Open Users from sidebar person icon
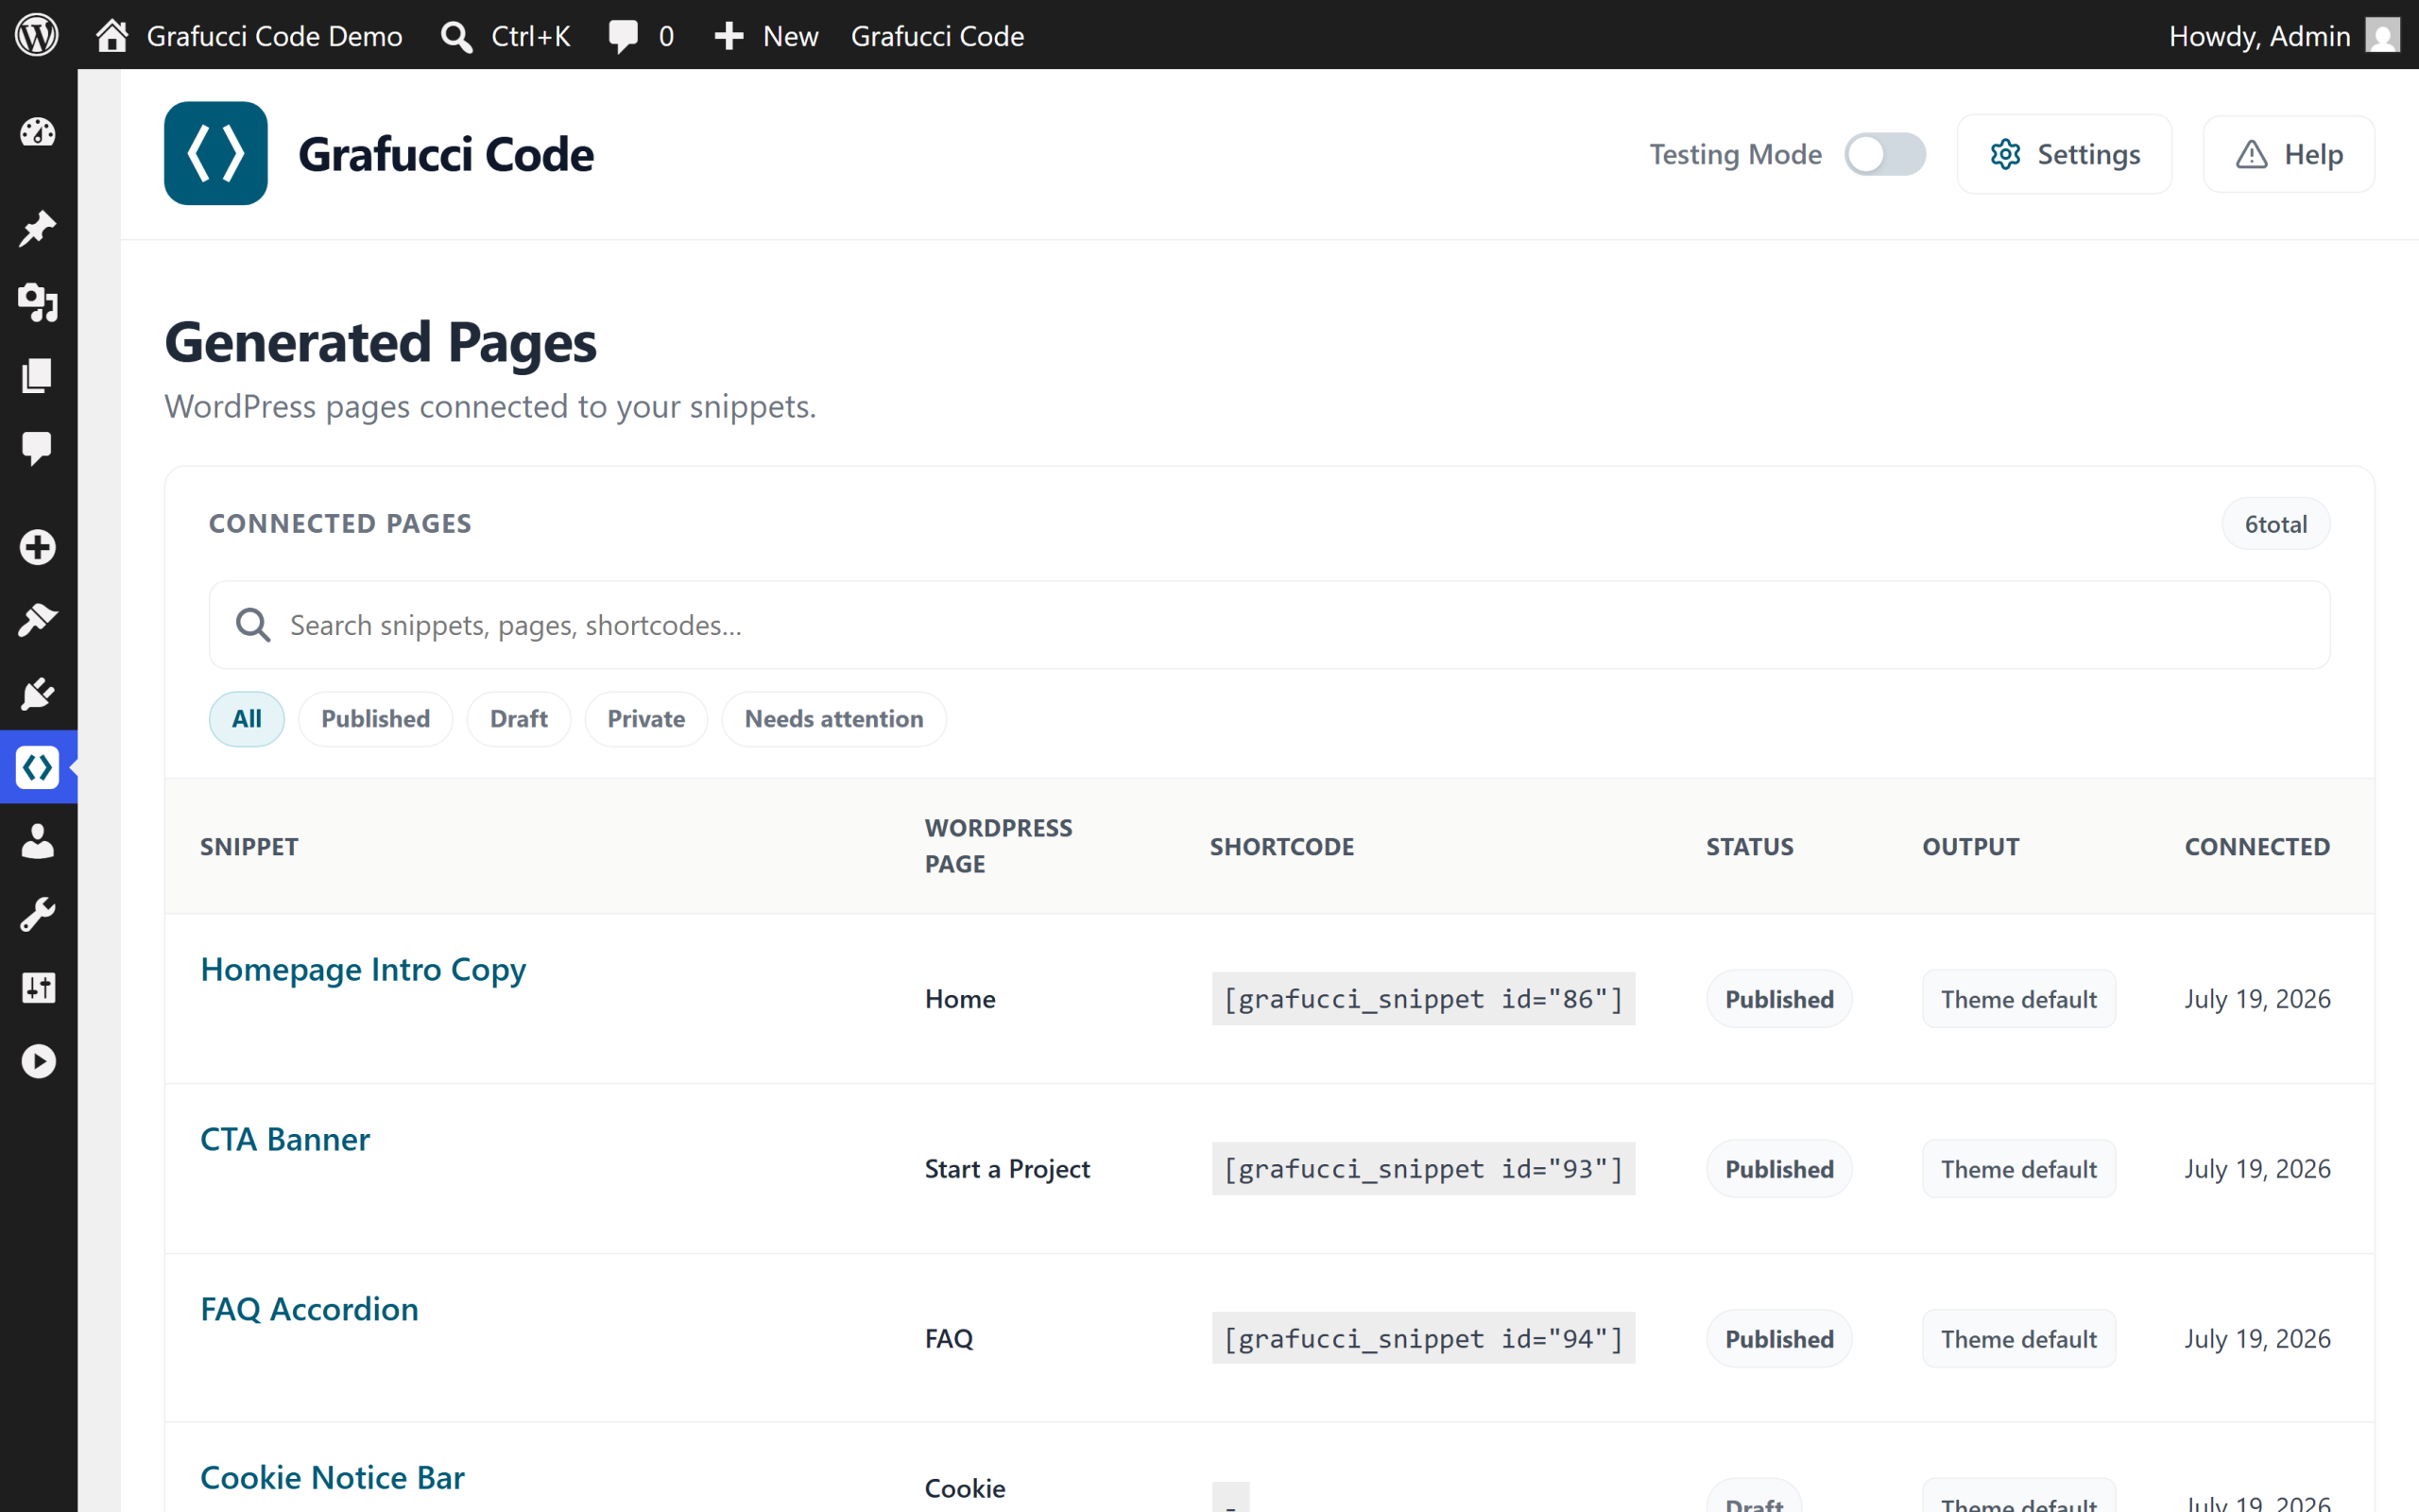 point(38,841)
